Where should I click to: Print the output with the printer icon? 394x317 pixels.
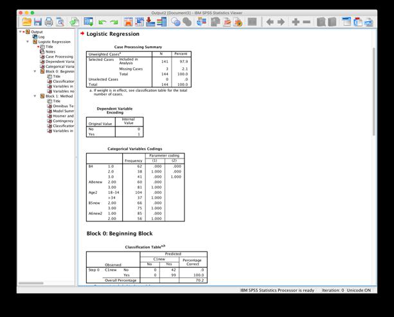pyautogui.click(x=49, y=22)
